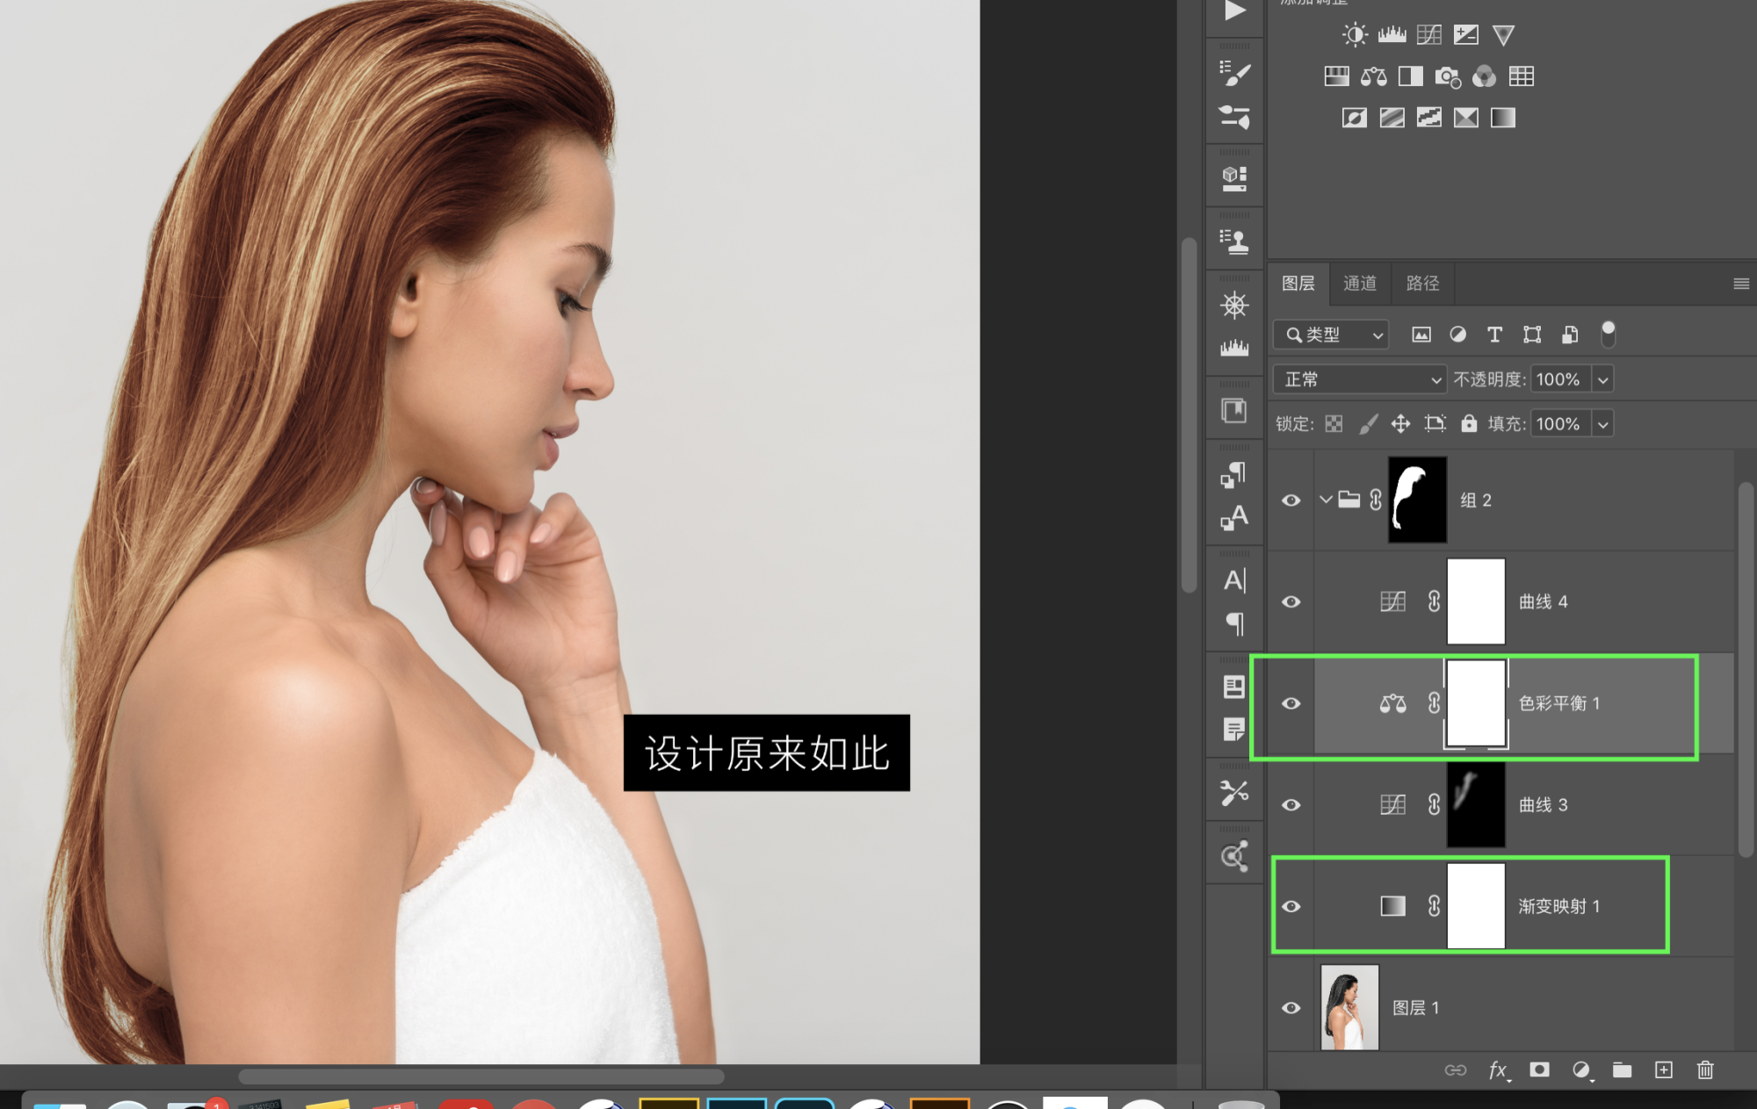Click the delete layer trash icon
The height and width of the screenshot is (1109, 1757).
(1704, 1069)
